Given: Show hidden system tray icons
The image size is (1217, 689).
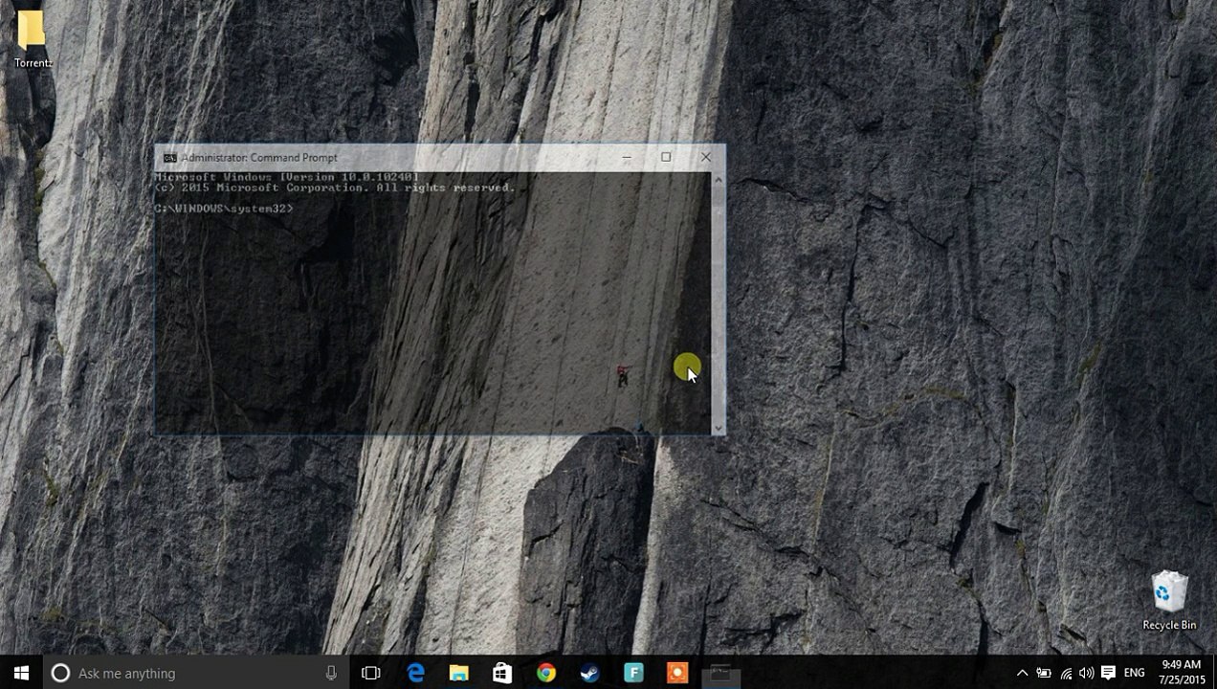Looking at the screenshot, I should pos(1022,673).
